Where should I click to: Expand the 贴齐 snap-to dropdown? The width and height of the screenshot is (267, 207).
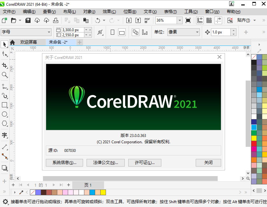pos(255,20)
